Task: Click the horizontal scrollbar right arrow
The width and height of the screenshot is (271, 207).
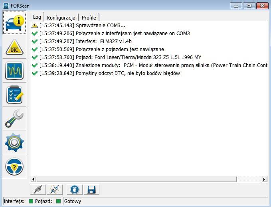Action: 264,179
